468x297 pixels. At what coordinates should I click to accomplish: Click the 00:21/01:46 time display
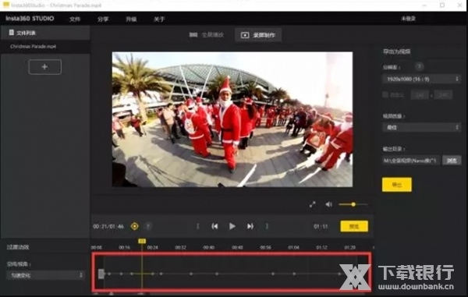pos(108,227)
